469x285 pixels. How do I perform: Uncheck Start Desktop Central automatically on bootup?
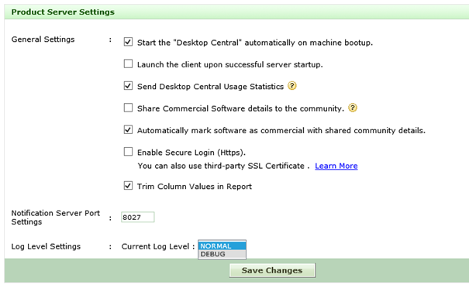point(128,42)
